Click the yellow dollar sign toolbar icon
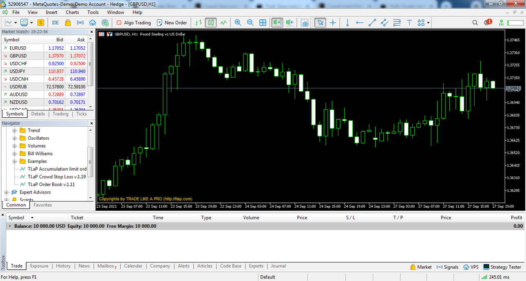The image size is (526, 281). point(41,23)
